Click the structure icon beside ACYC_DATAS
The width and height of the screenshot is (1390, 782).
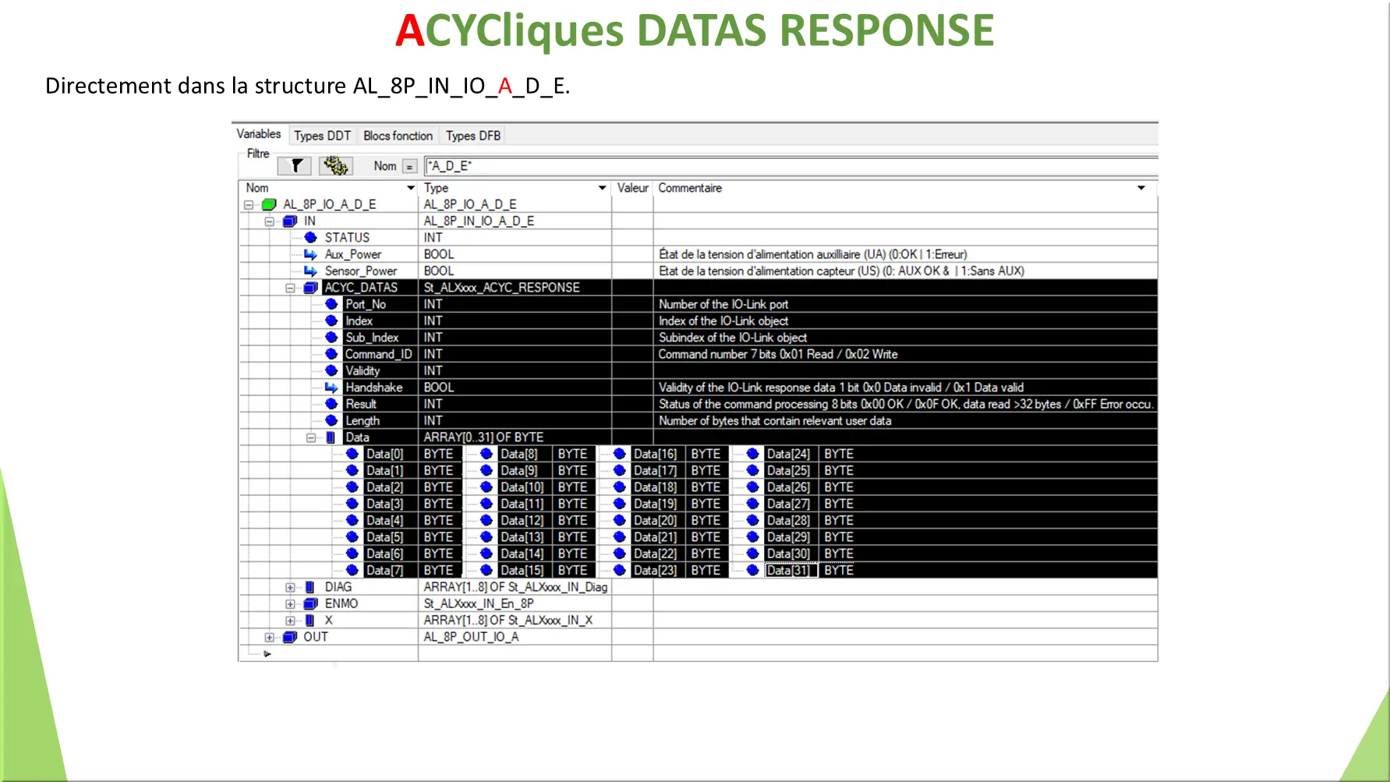(310, 287)
